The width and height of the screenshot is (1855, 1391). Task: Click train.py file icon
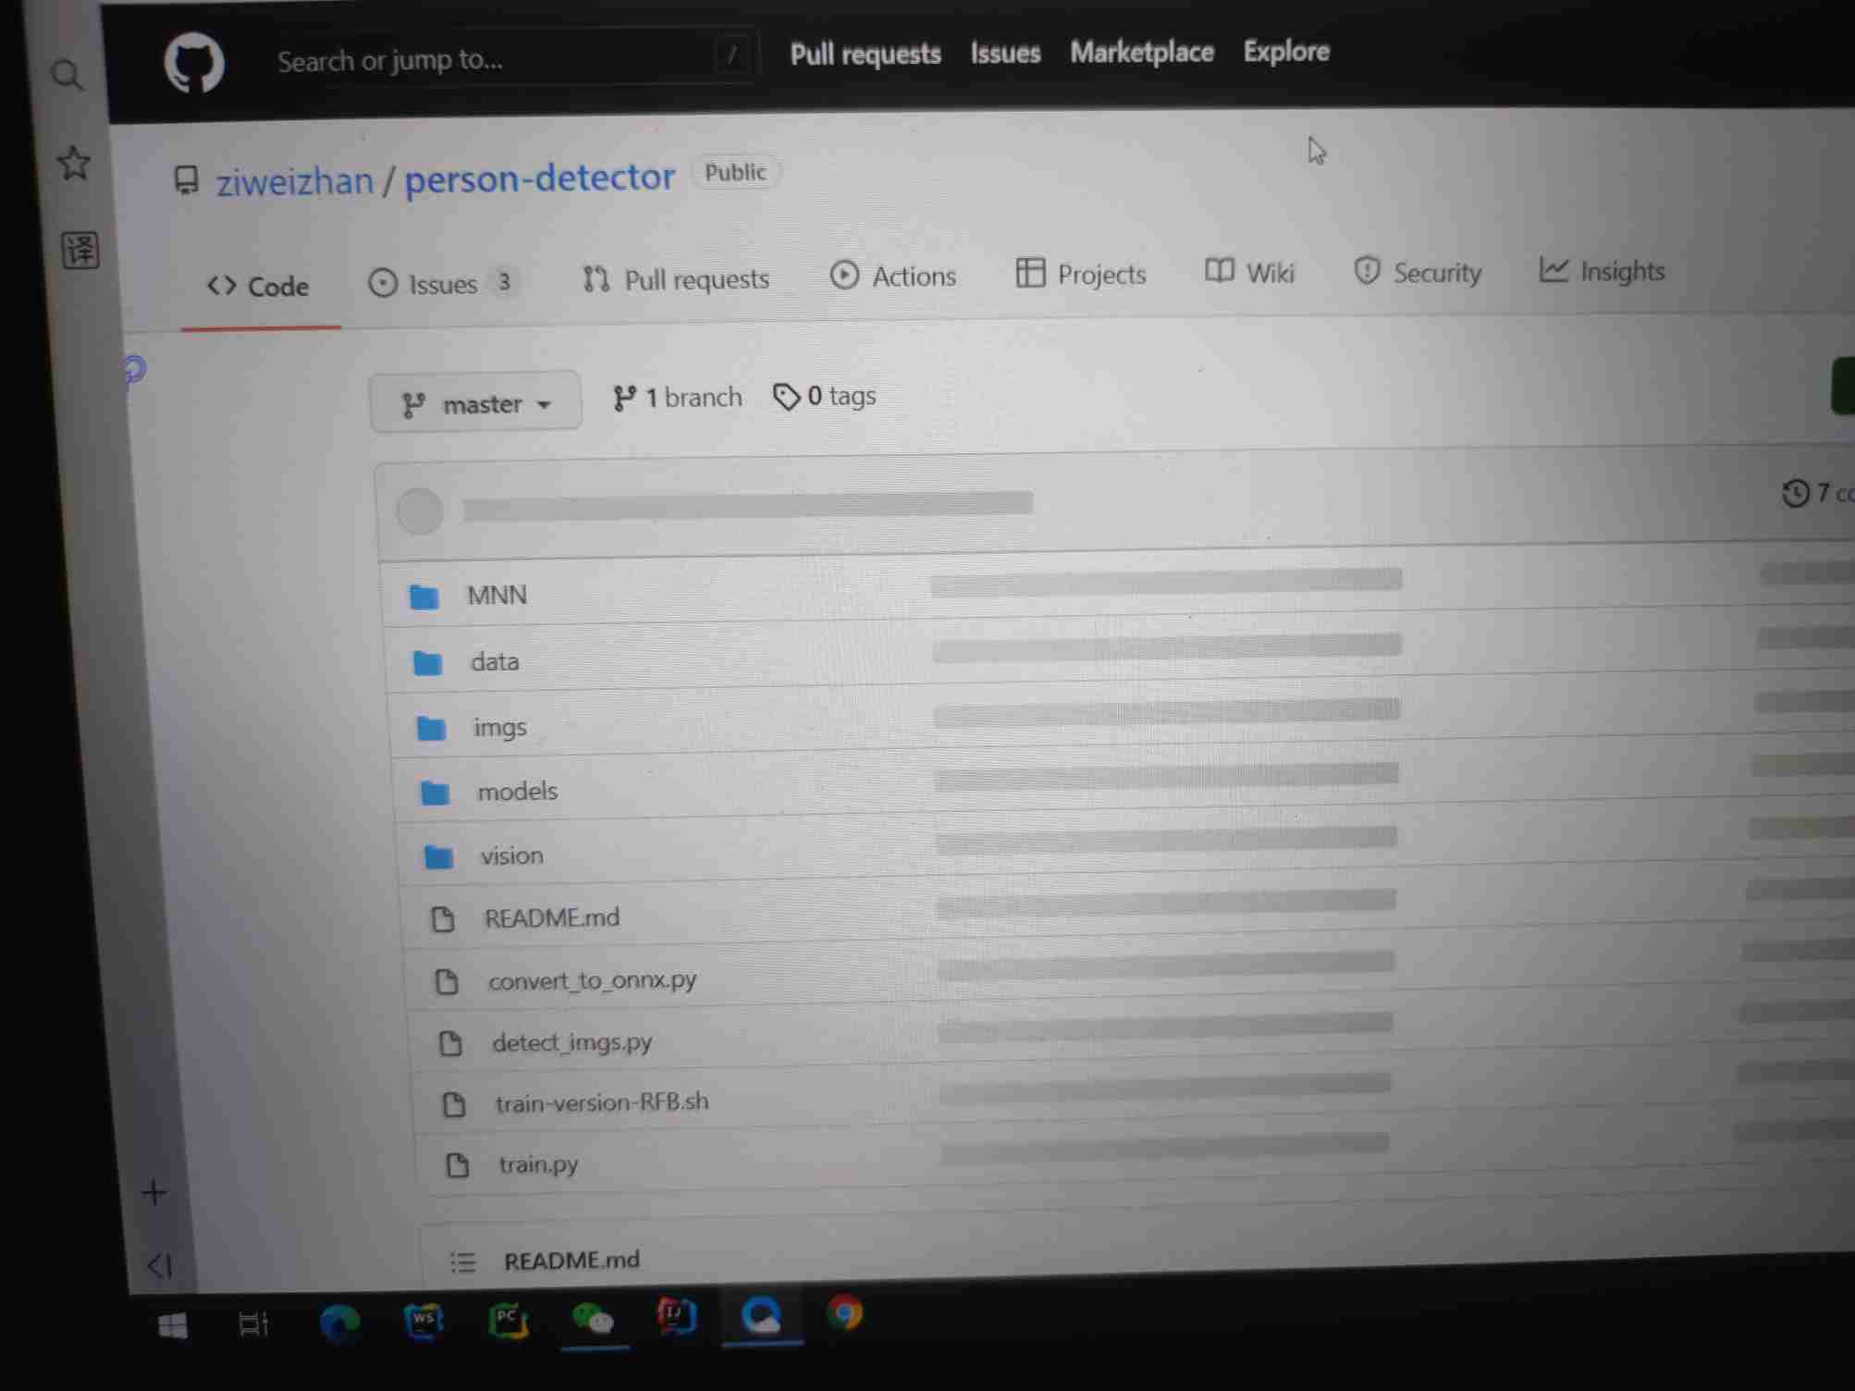[x=458, y=1165]
